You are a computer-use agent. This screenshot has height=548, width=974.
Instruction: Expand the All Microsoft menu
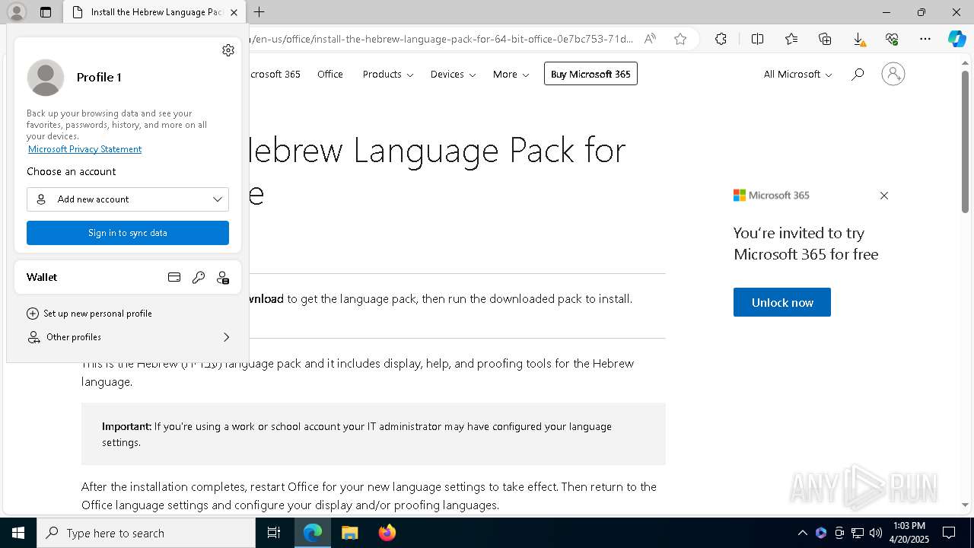[797, 74]
